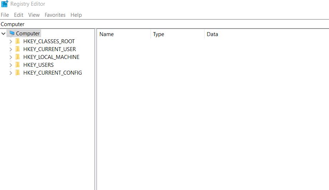Open the Favorites menu
This screenshot has height=190, width=329.
55,15
